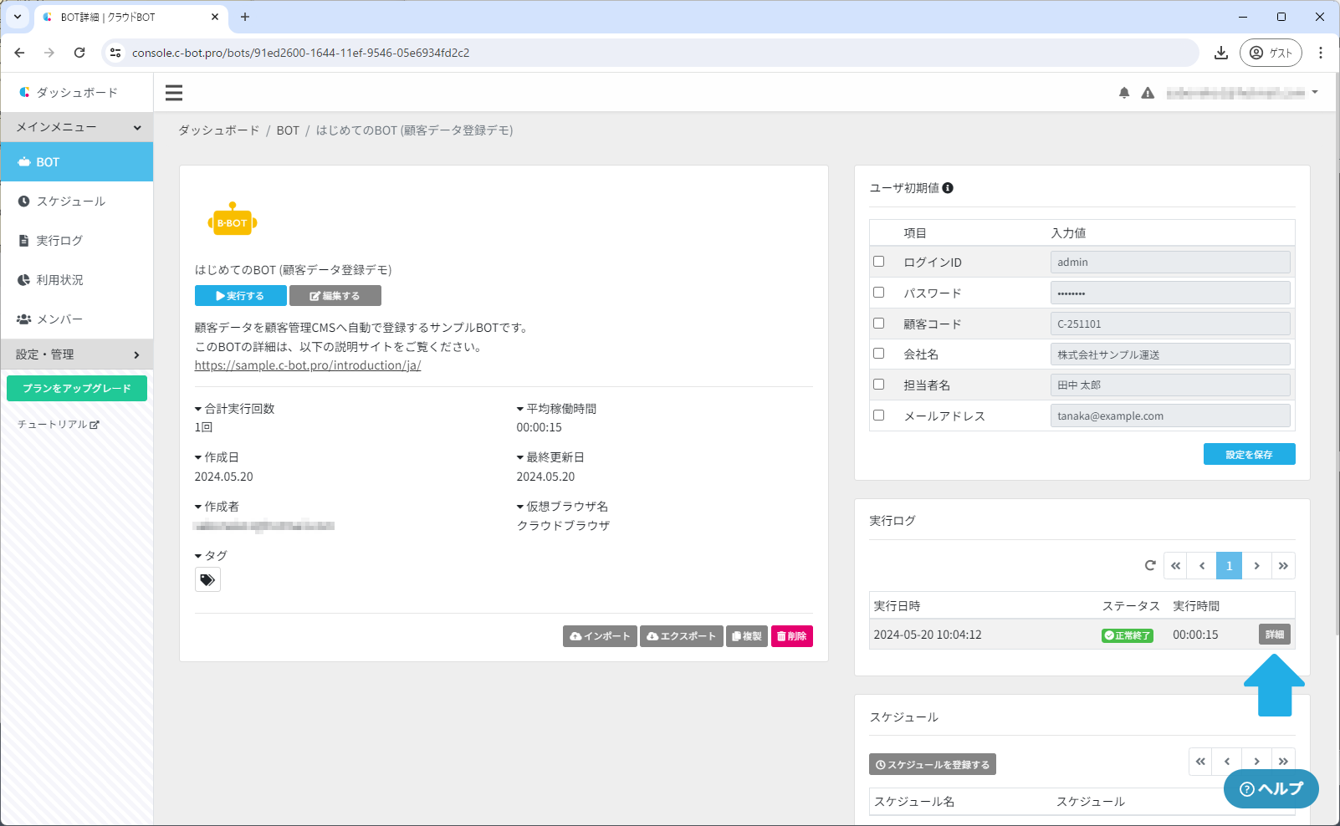The image size is (1340, 826).
Task: Open the browser downloads icon
Action: [1220, 53]
